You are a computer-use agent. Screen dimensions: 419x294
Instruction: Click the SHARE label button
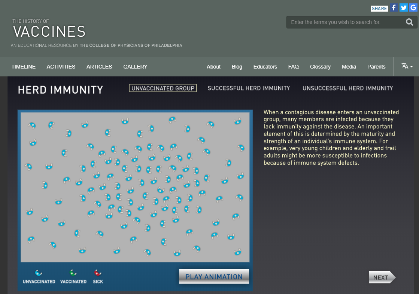[379, 9]
